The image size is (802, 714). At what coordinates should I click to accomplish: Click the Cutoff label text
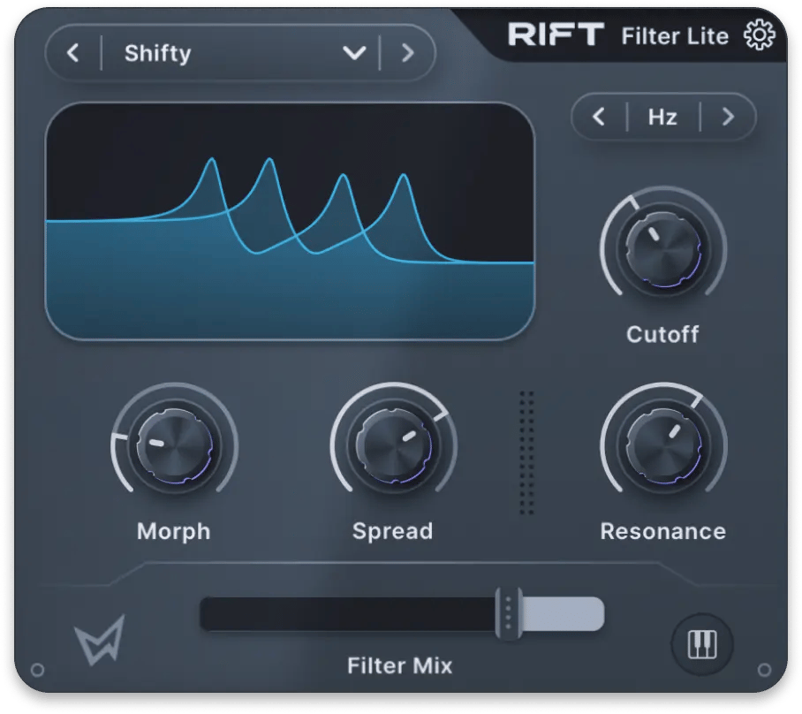[x=662, y=334]
